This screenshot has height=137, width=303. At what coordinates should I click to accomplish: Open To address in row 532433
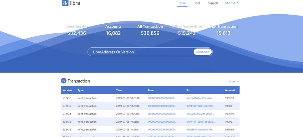click(x=200, y=122)
